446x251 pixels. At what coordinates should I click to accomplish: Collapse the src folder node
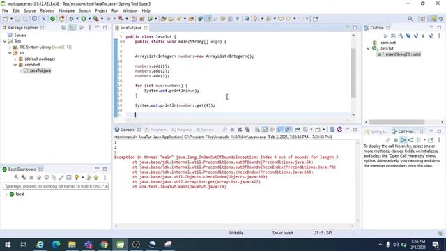coord(10,53)
